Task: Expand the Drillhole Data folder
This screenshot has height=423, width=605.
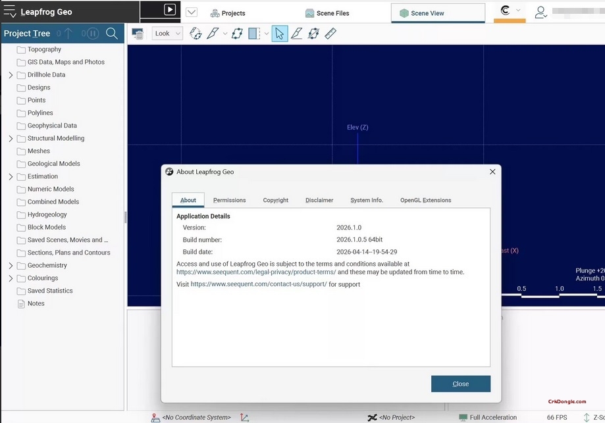Action: click(11, 75)
